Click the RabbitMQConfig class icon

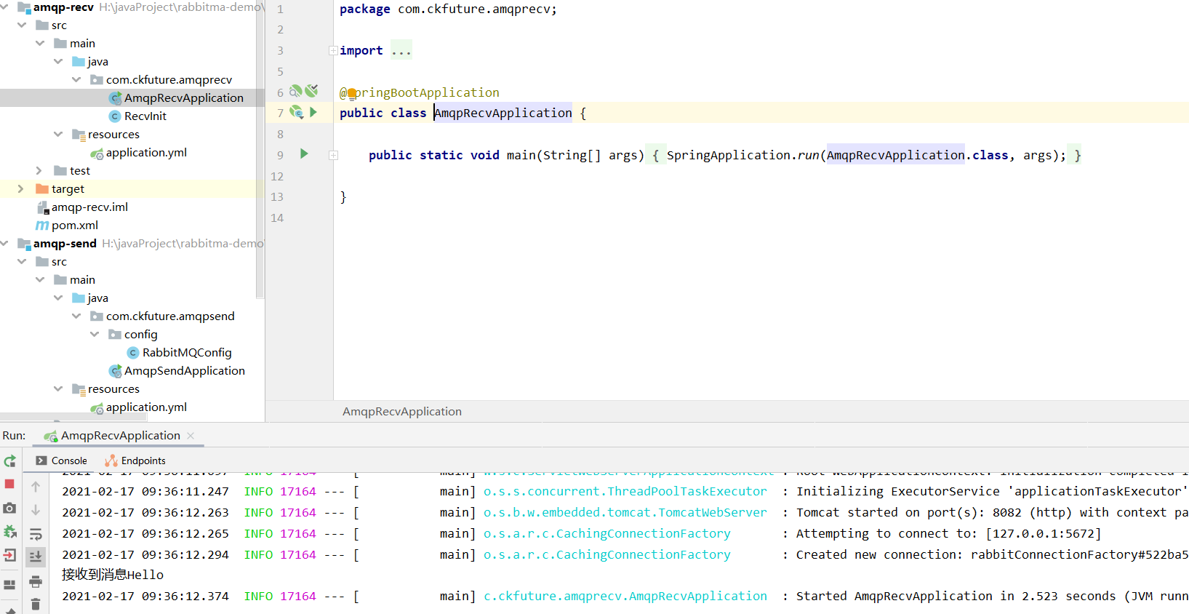133,353
